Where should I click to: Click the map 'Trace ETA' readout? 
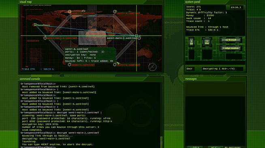pos(38,69)
